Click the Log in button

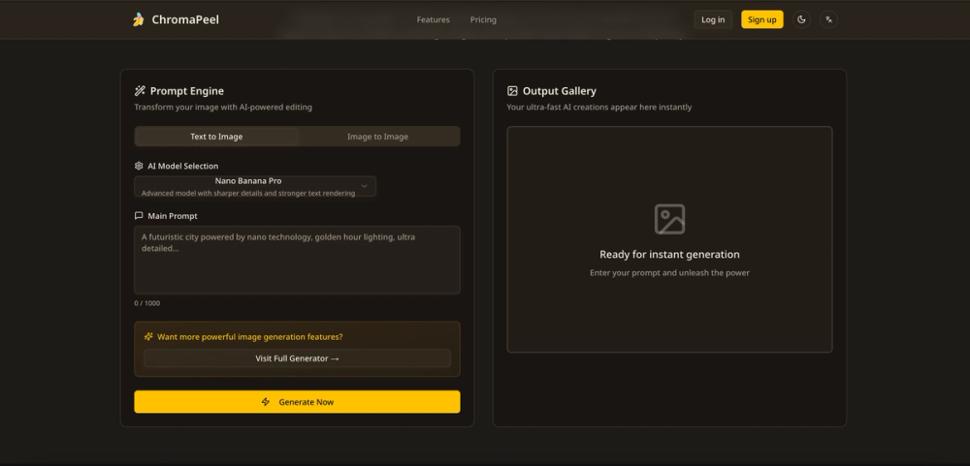pos(713,19)
